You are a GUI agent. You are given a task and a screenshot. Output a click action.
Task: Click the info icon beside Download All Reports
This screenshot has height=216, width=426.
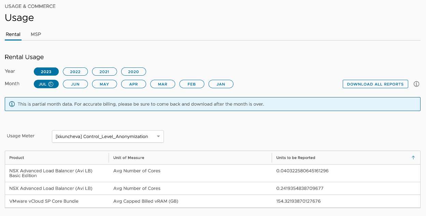point(416,84)
